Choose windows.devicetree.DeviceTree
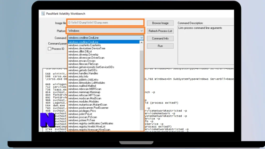Viewport: 265px width, 149px height. [x=104, y=48]
